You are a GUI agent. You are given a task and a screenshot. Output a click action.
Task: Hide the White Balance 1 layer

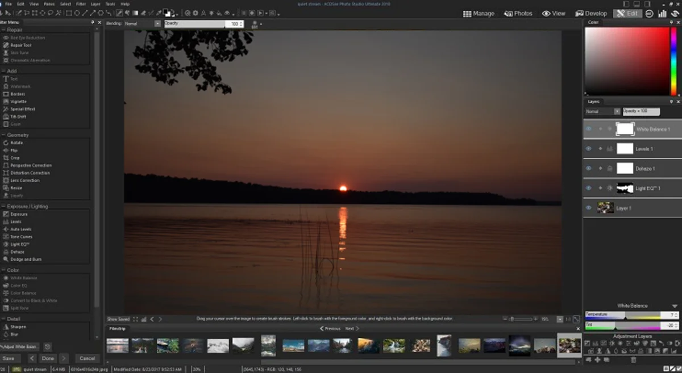589,129
